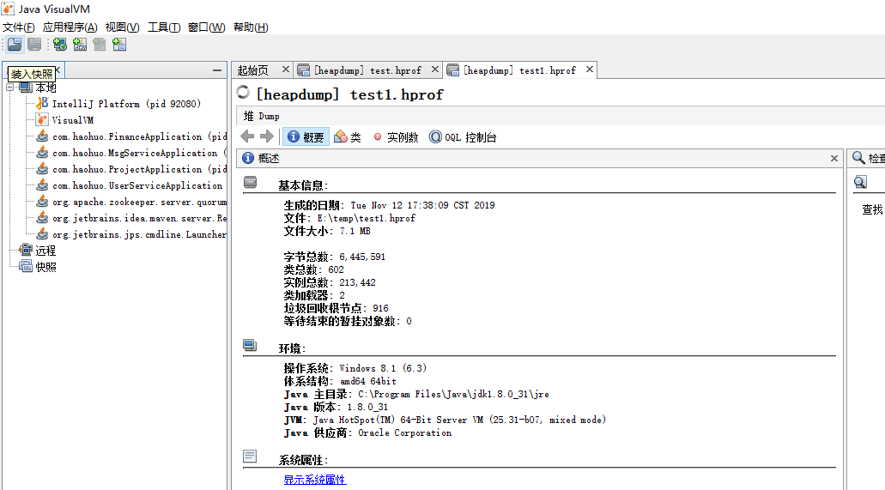Open the OQL 控制台 view

pos(463,137)
